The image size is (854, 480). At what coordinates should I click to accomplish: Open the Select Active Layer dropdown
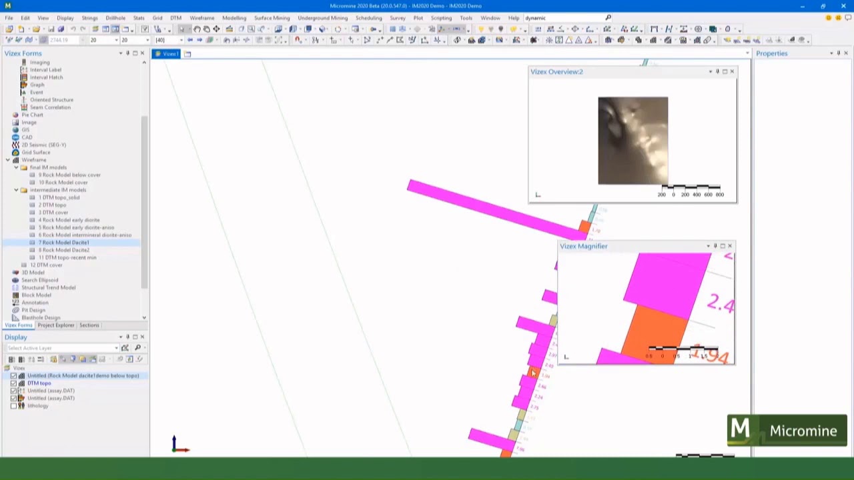[116, 348]
